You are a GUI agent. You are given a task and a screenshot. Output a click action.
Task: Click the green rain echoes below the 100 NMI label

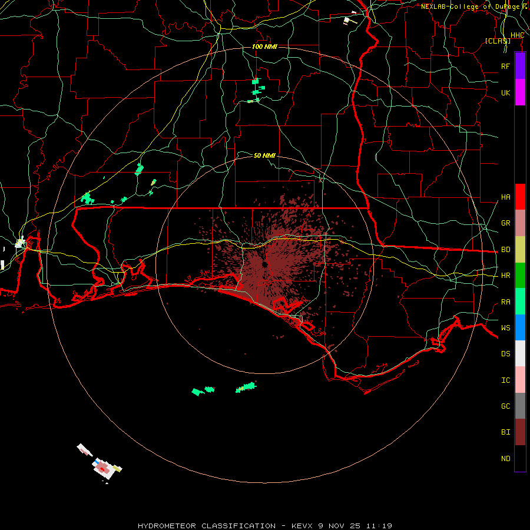(x=257, y=90)
